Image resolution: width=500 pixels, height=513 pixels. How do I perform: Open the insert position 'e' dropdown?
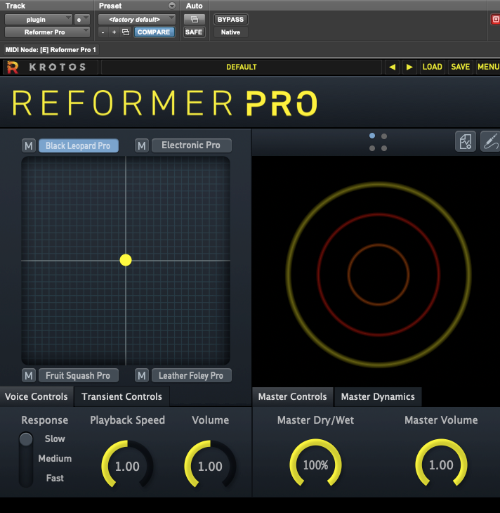[x=81, y=20]
